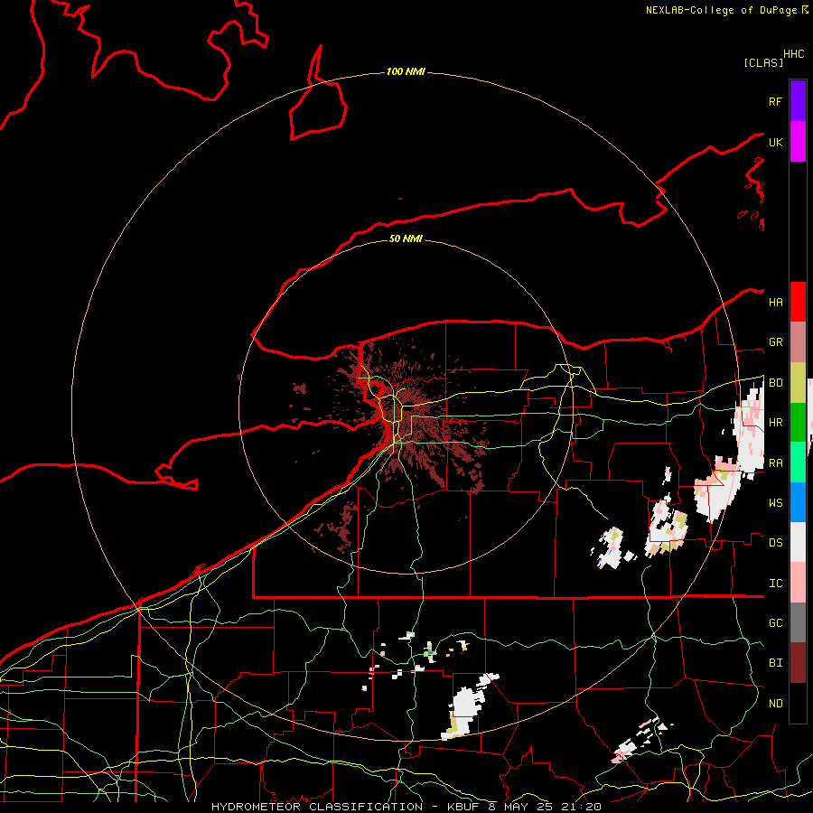Viewport: 813px width, 813px height.
Task: Click the purple RF legend color swatch
Action: point(798,101)
